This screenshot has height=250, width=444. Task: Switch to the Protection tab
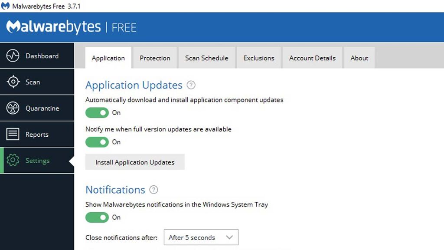[155, 58]
